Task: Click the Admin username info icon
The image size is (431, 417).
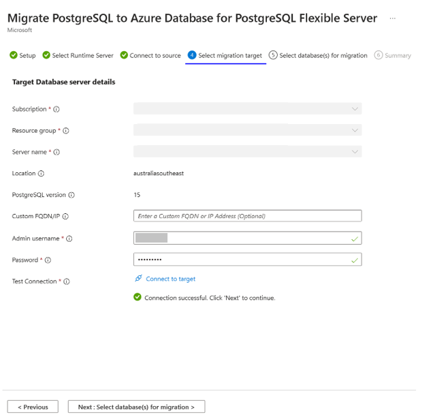Action: point(69,238)
